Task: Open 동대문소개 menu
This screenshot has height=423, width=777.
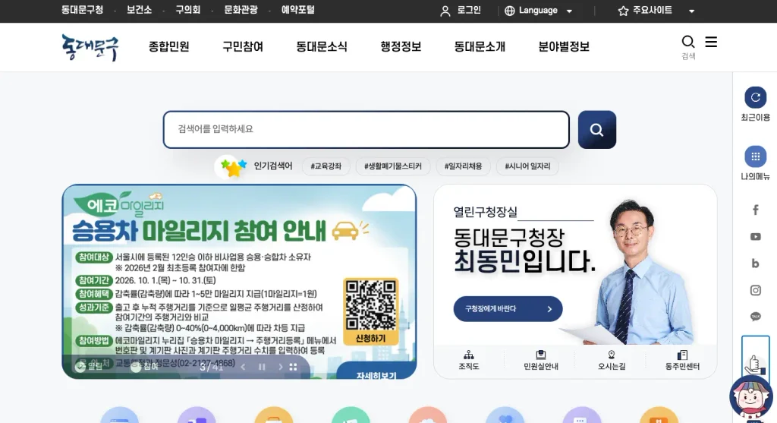Action: coord(480,46)
